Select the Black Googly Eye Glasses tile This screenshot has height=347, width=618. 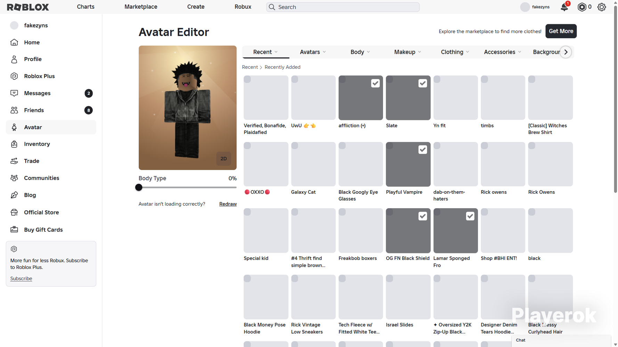coord(361,164)
